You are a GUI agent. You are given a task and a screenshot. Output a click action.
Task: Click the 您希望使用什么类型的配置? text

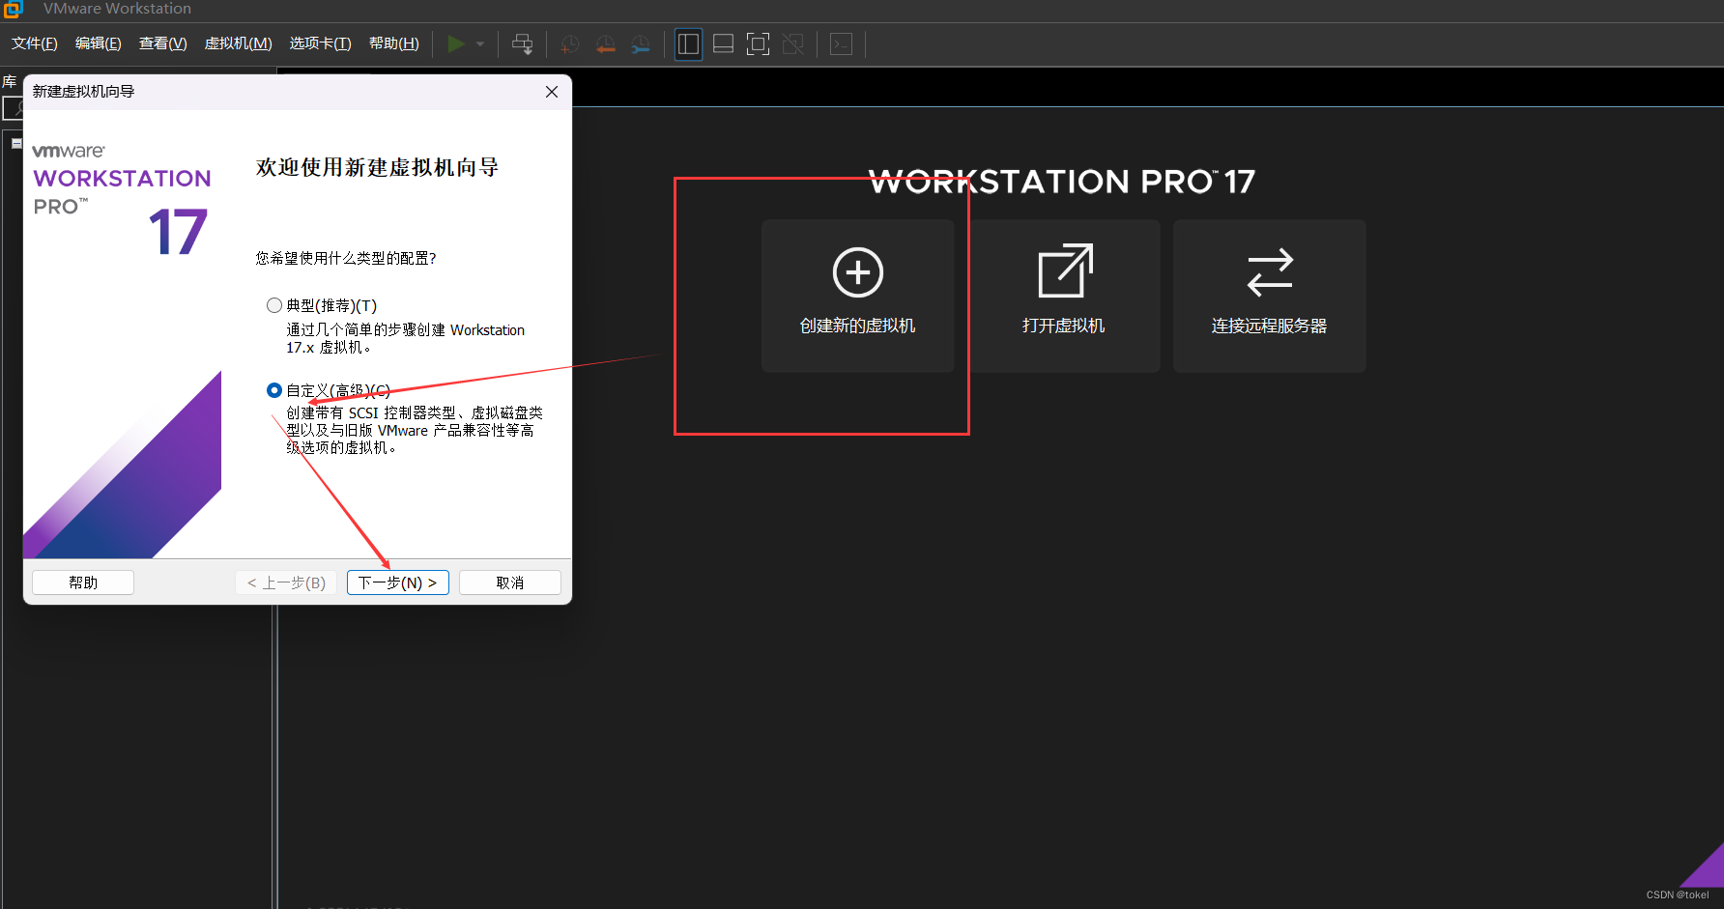pos(346,258)
